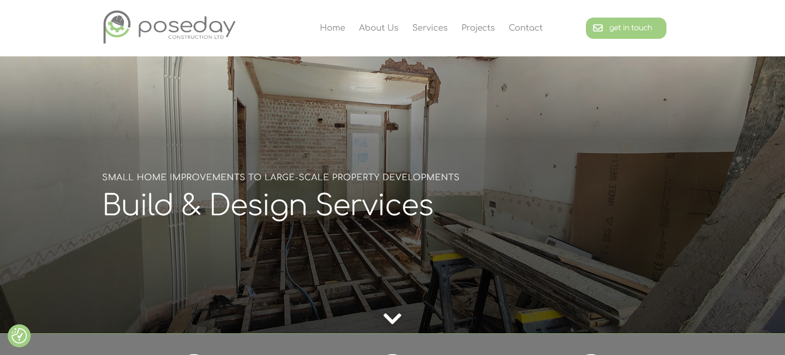Click the envelope icon in the green button
Viewport: 785px width, 355px height.
click(598, 28)
